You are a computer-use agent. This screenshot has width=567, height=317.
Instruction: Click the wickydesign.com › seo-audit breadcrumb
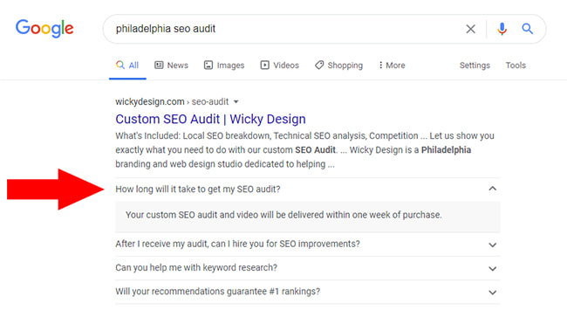[172, 101]
